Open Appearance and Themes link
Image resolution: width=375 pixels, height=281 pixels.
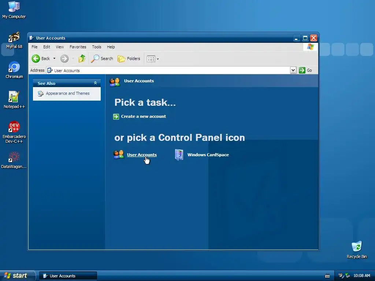[68, 93]
